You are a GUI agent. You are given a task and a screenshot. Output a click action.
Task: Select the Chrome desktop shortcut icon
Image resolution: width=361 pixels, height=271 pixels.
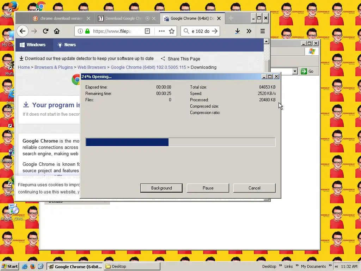pos(41,6)
